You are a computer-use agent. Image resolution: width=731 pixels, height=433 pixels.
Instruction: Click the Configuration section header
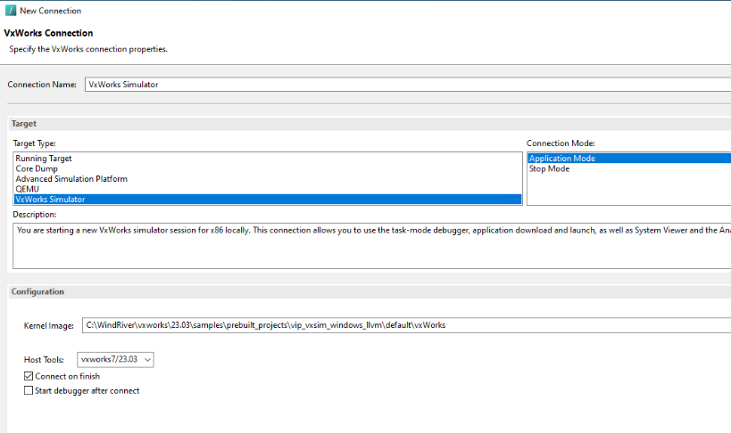[36, 291]
